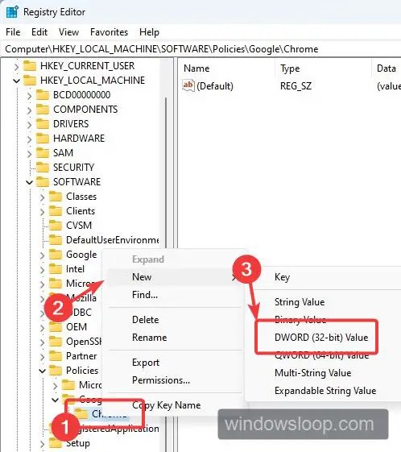The image size is (401, 452).
Task: Expand the HARDWARE key
Action: pyautogui.click(x=29, y=139)
